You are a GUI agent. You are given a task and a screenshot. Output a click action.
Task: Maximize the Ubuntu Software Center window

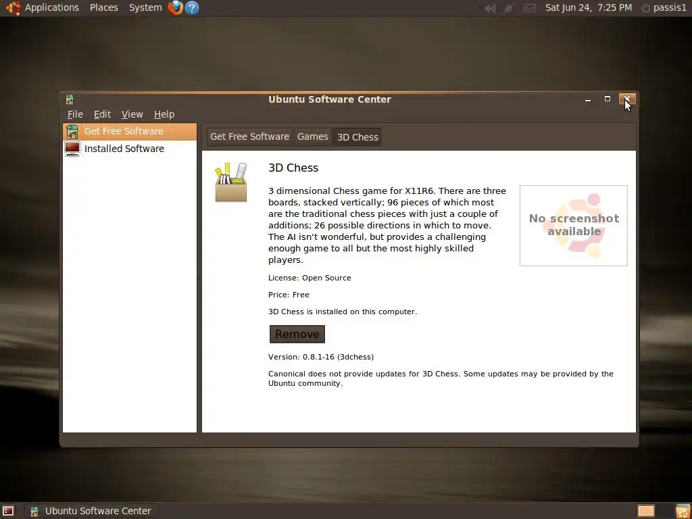[x=608, y=99]
